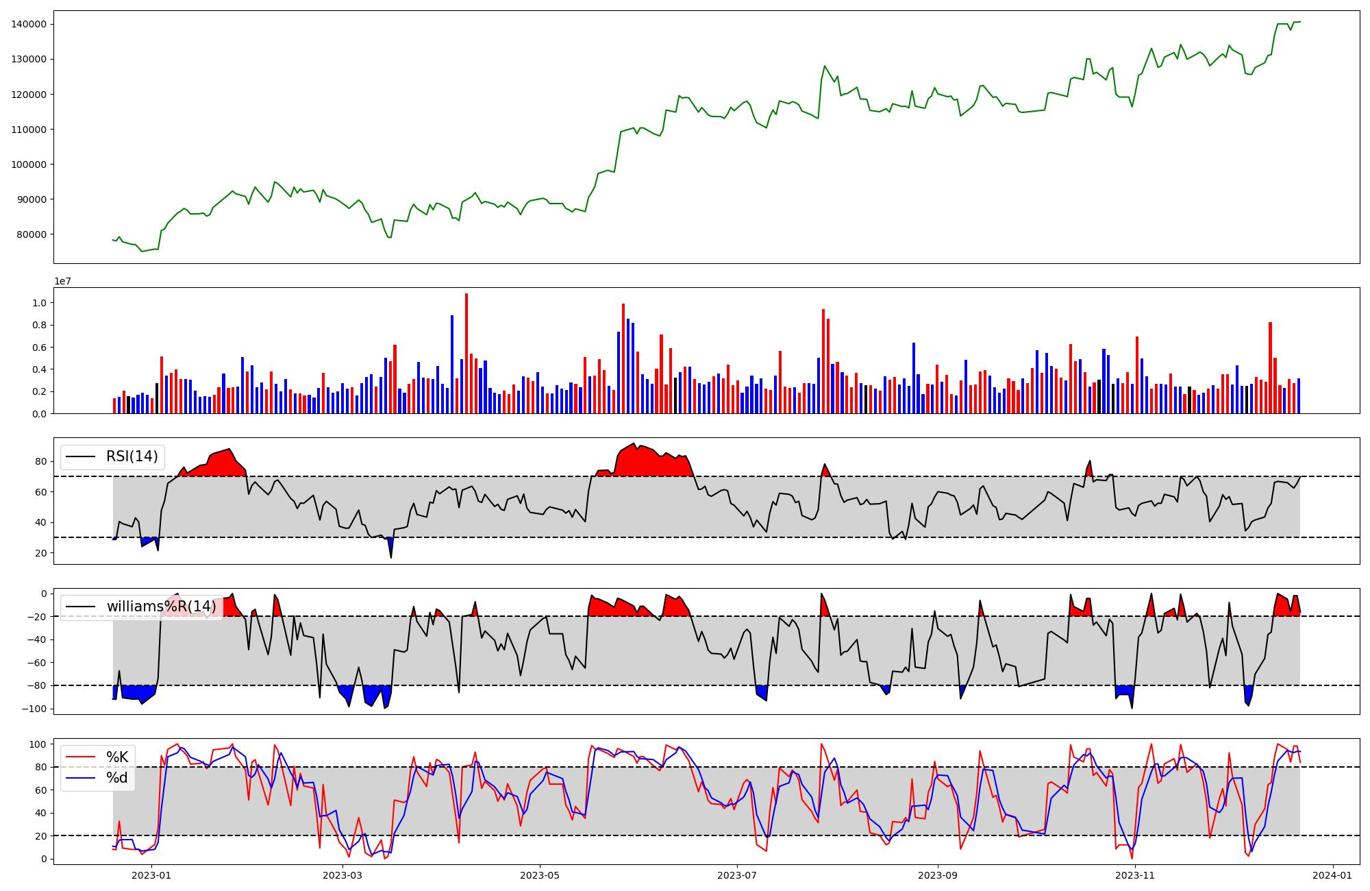Click the 80000 price axis label
1370x891 pixels.
pos(32,234)
